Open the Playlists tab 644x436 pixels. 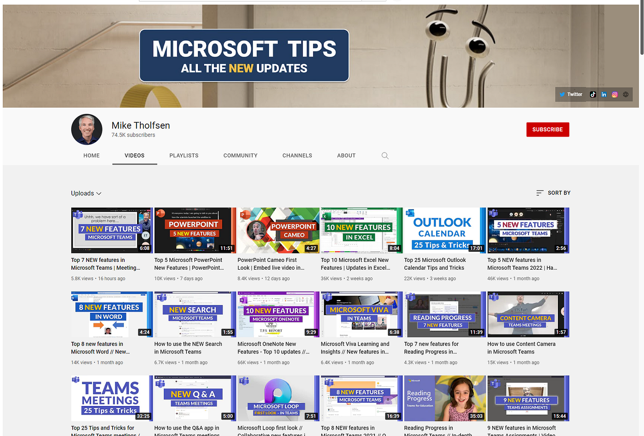point(184,156)
